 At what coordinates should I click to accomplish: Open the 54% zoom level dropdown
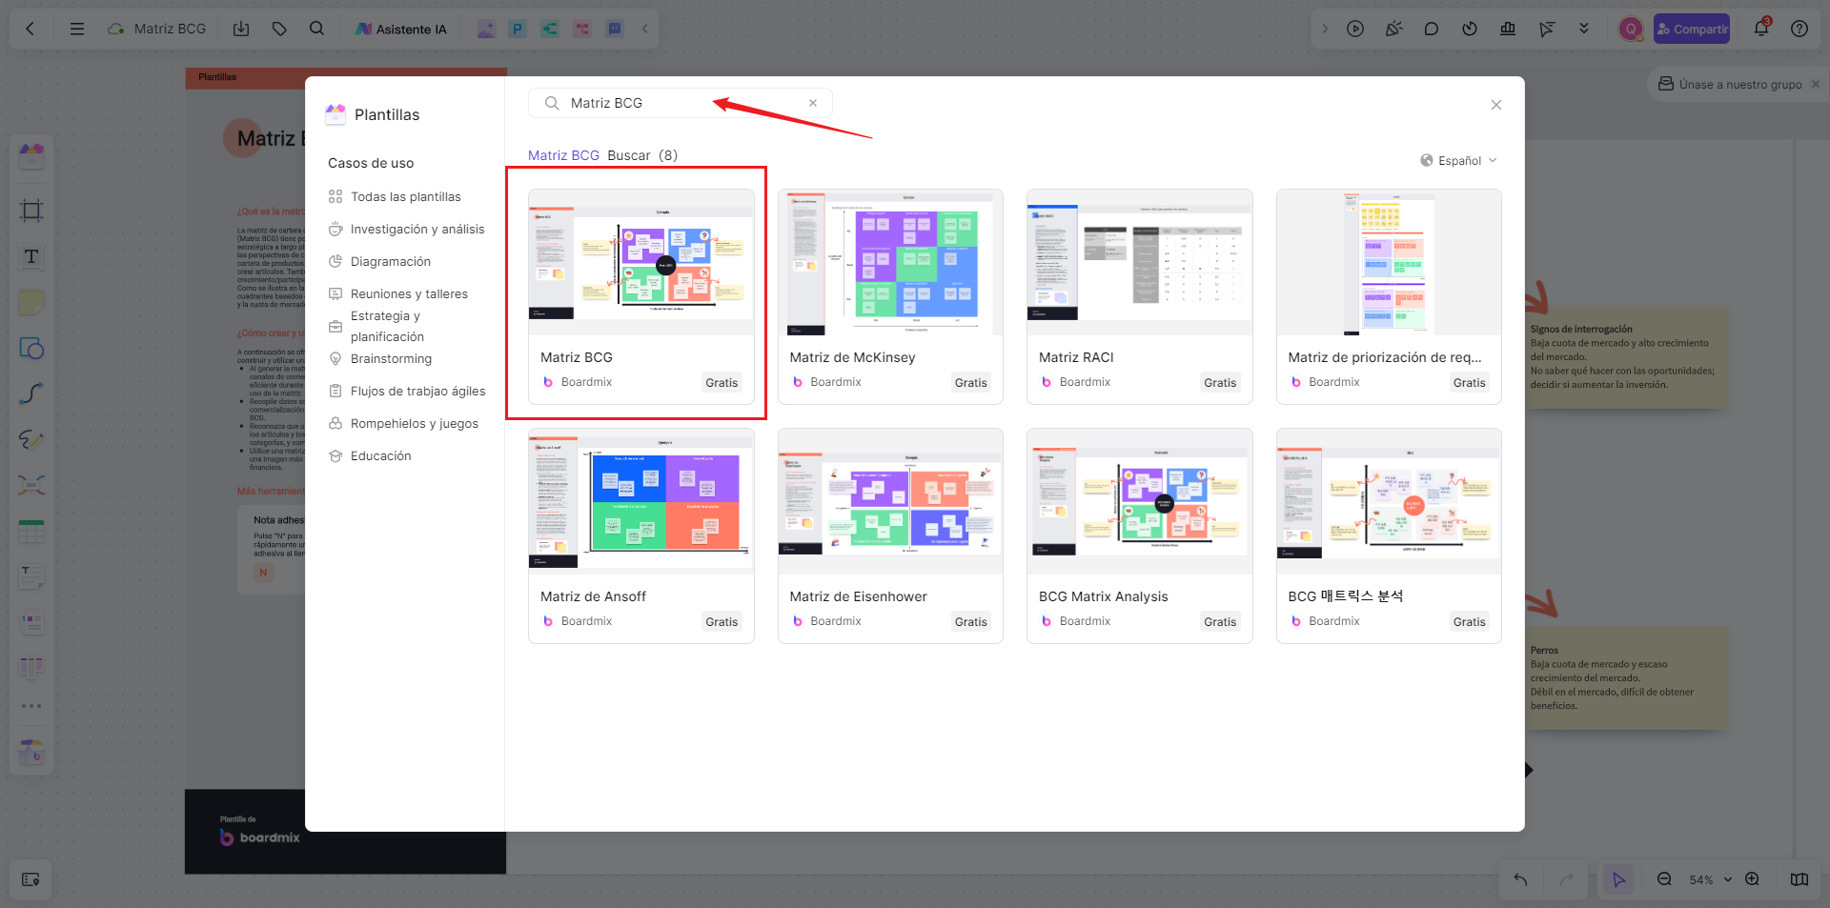coord(1710,879)
